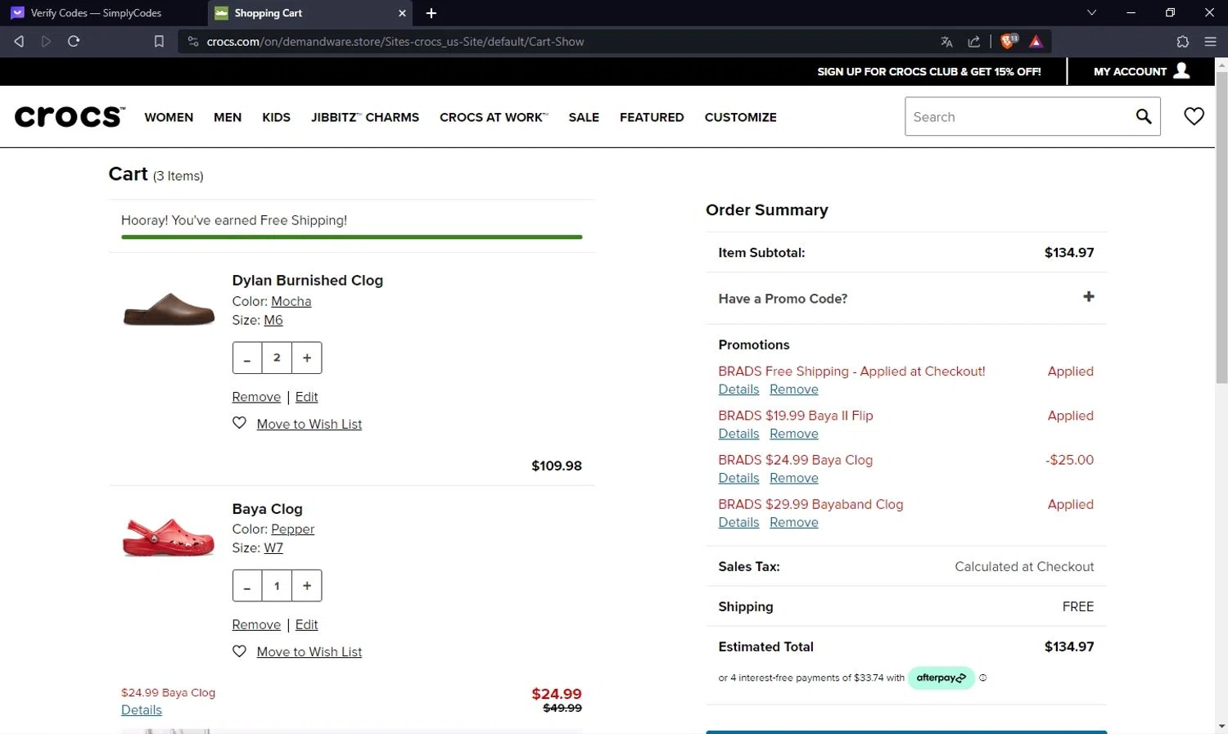Click the Brave Rewards triangle icon
1228x734 pixels.
1036,42
